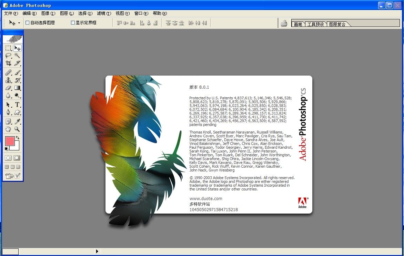The height and width of the screenshot is (256, 404).
Task: Select the Type tool
Action: [x=17, y=105]
